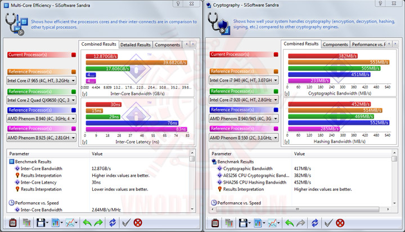Open the AMD Phenom II 940/945 dropdown
This screenshot has width=405, height=232.
coord(244,119)
